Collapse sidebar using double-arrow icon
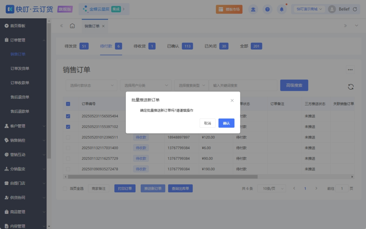The image size is (366, 229). [x=61, y=26]
